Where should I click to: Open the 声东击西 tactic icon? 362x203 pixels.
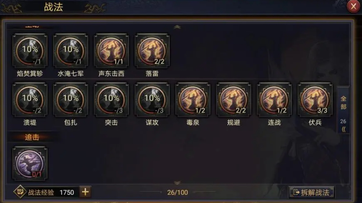pyautogui.click(x=111, y=51)
